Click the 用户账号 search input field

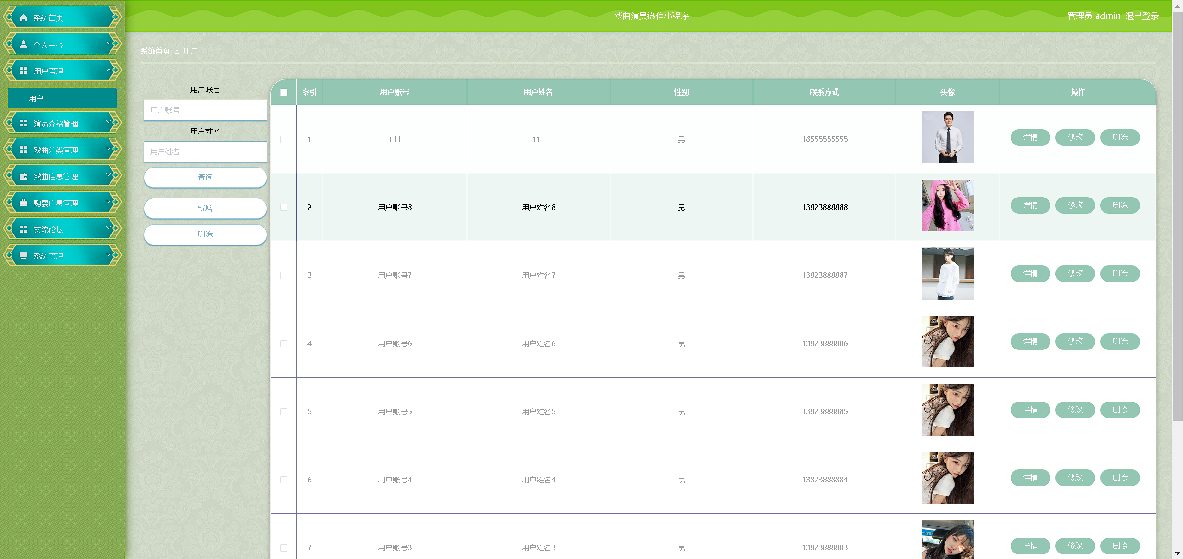coord(205,110)
